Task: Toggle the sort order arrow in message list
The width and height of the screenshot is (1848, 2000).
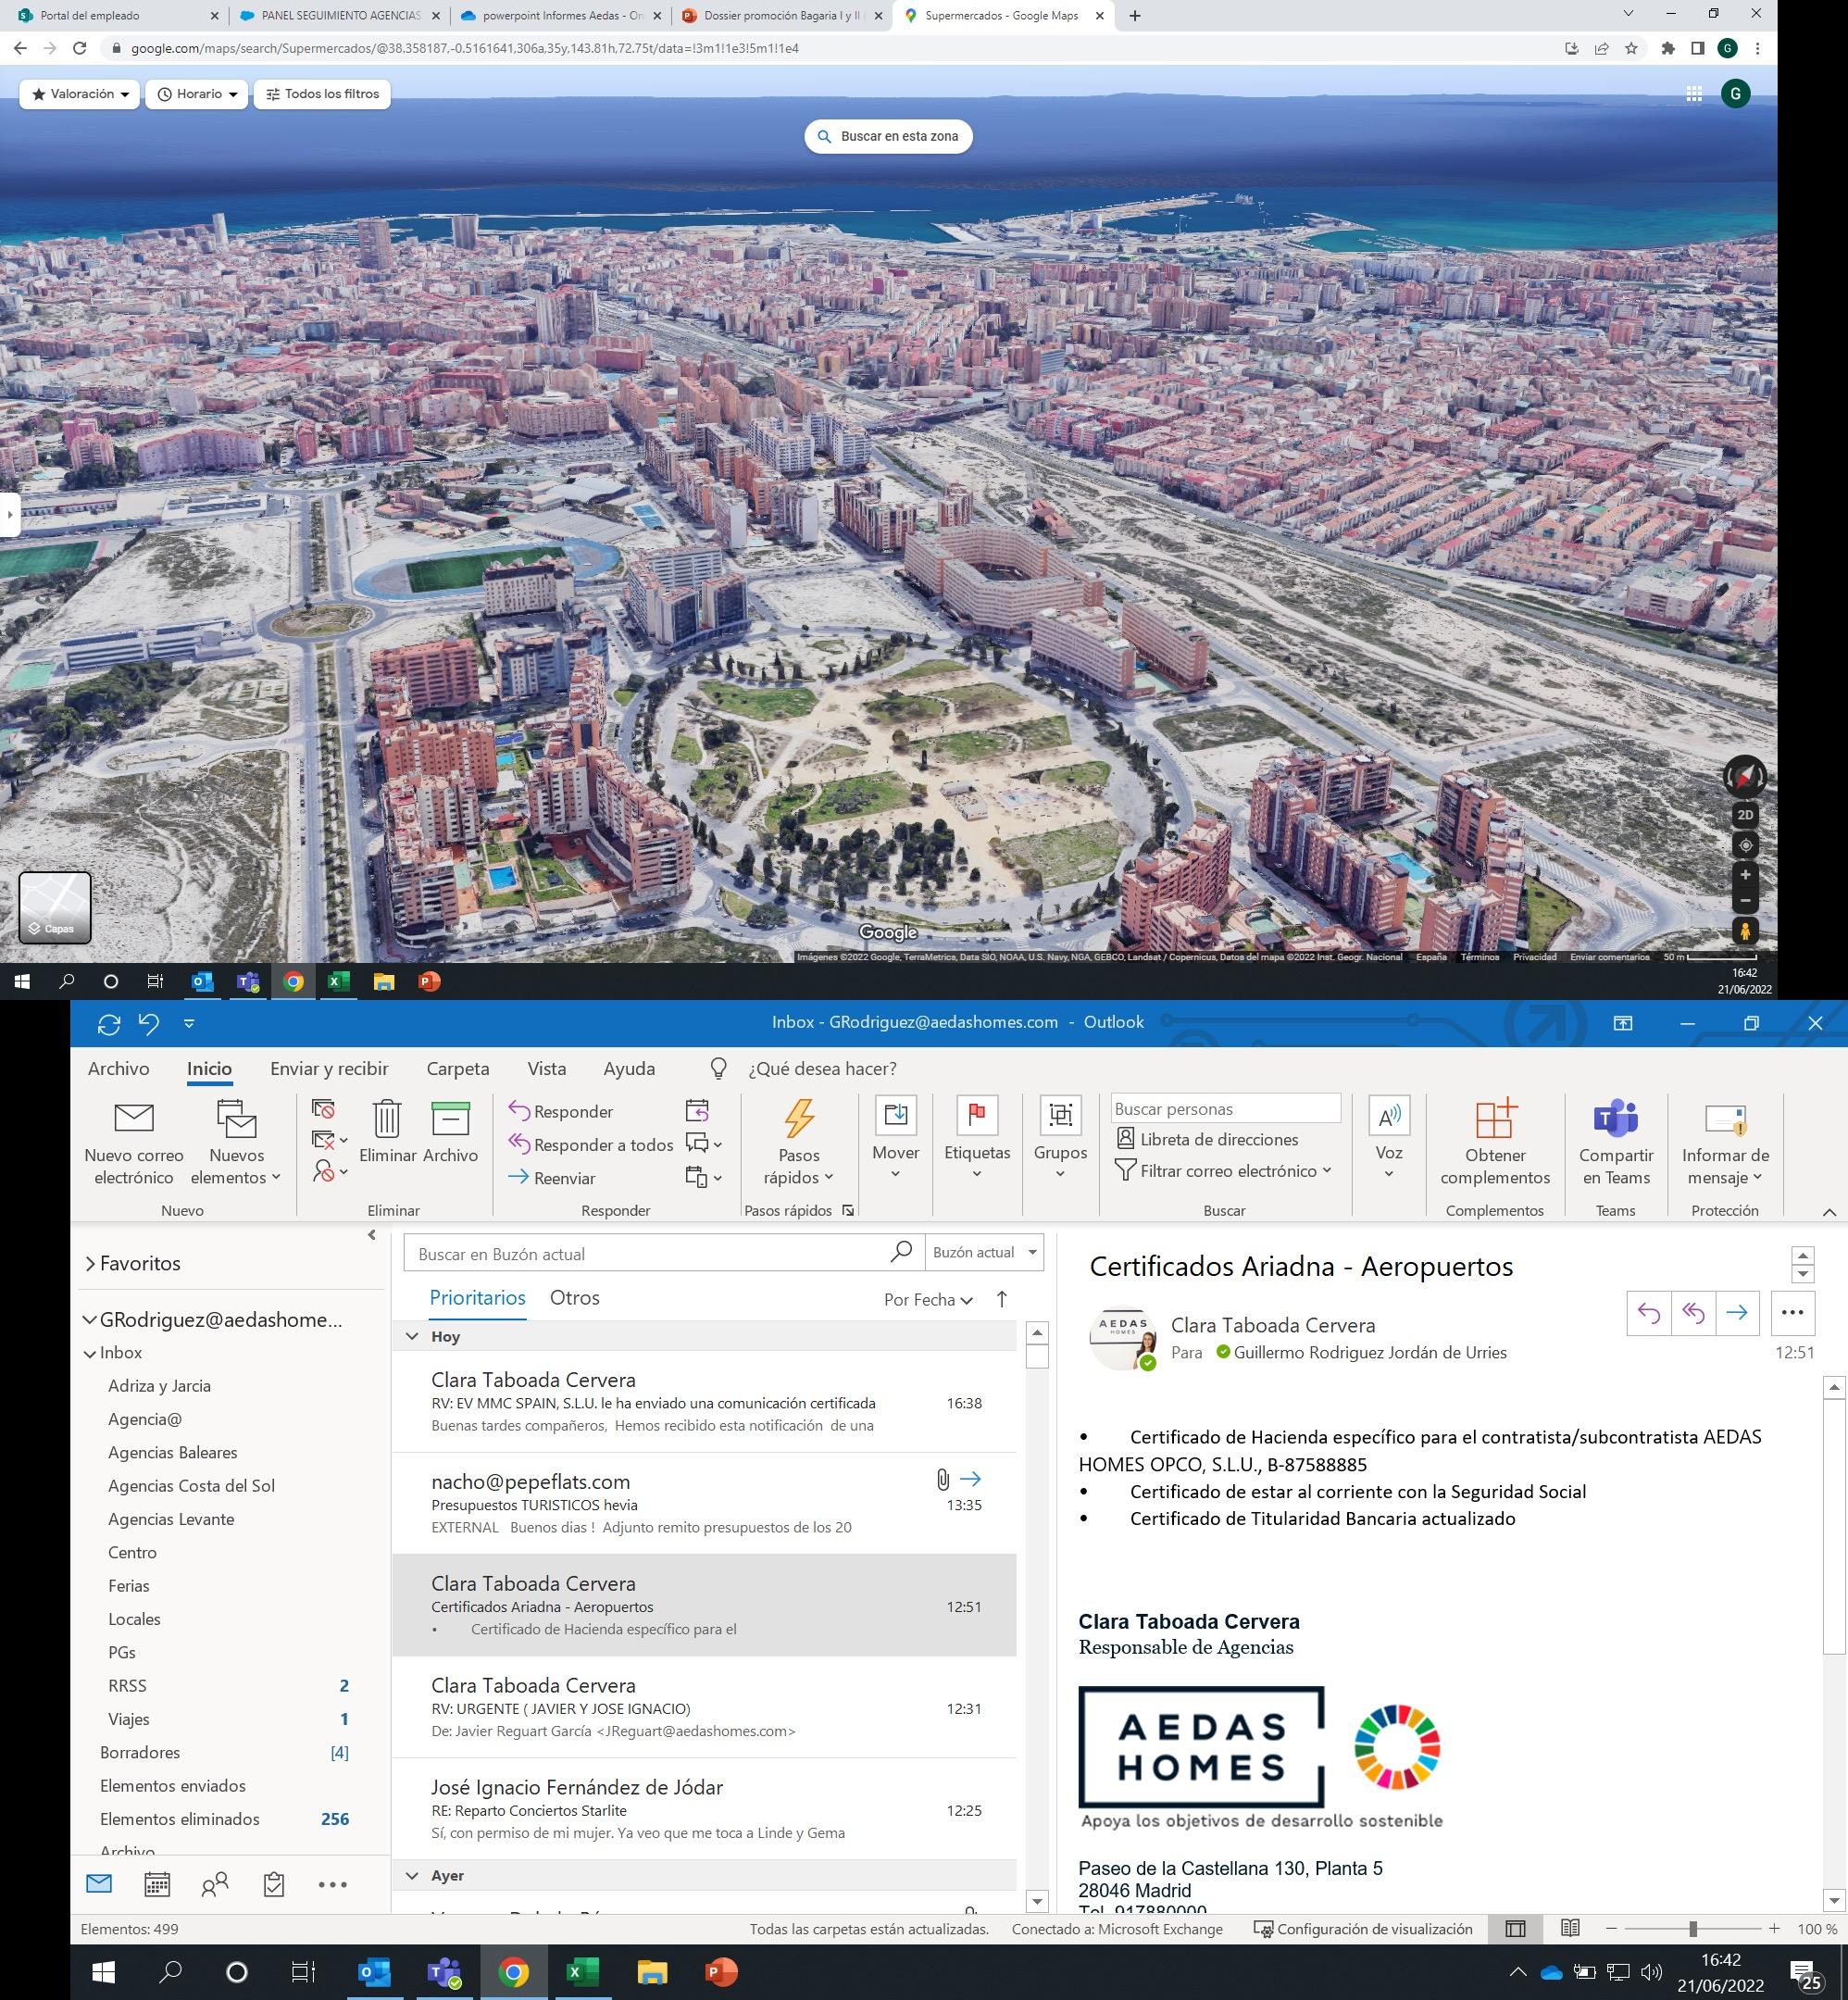Action: [1002, 1299]
